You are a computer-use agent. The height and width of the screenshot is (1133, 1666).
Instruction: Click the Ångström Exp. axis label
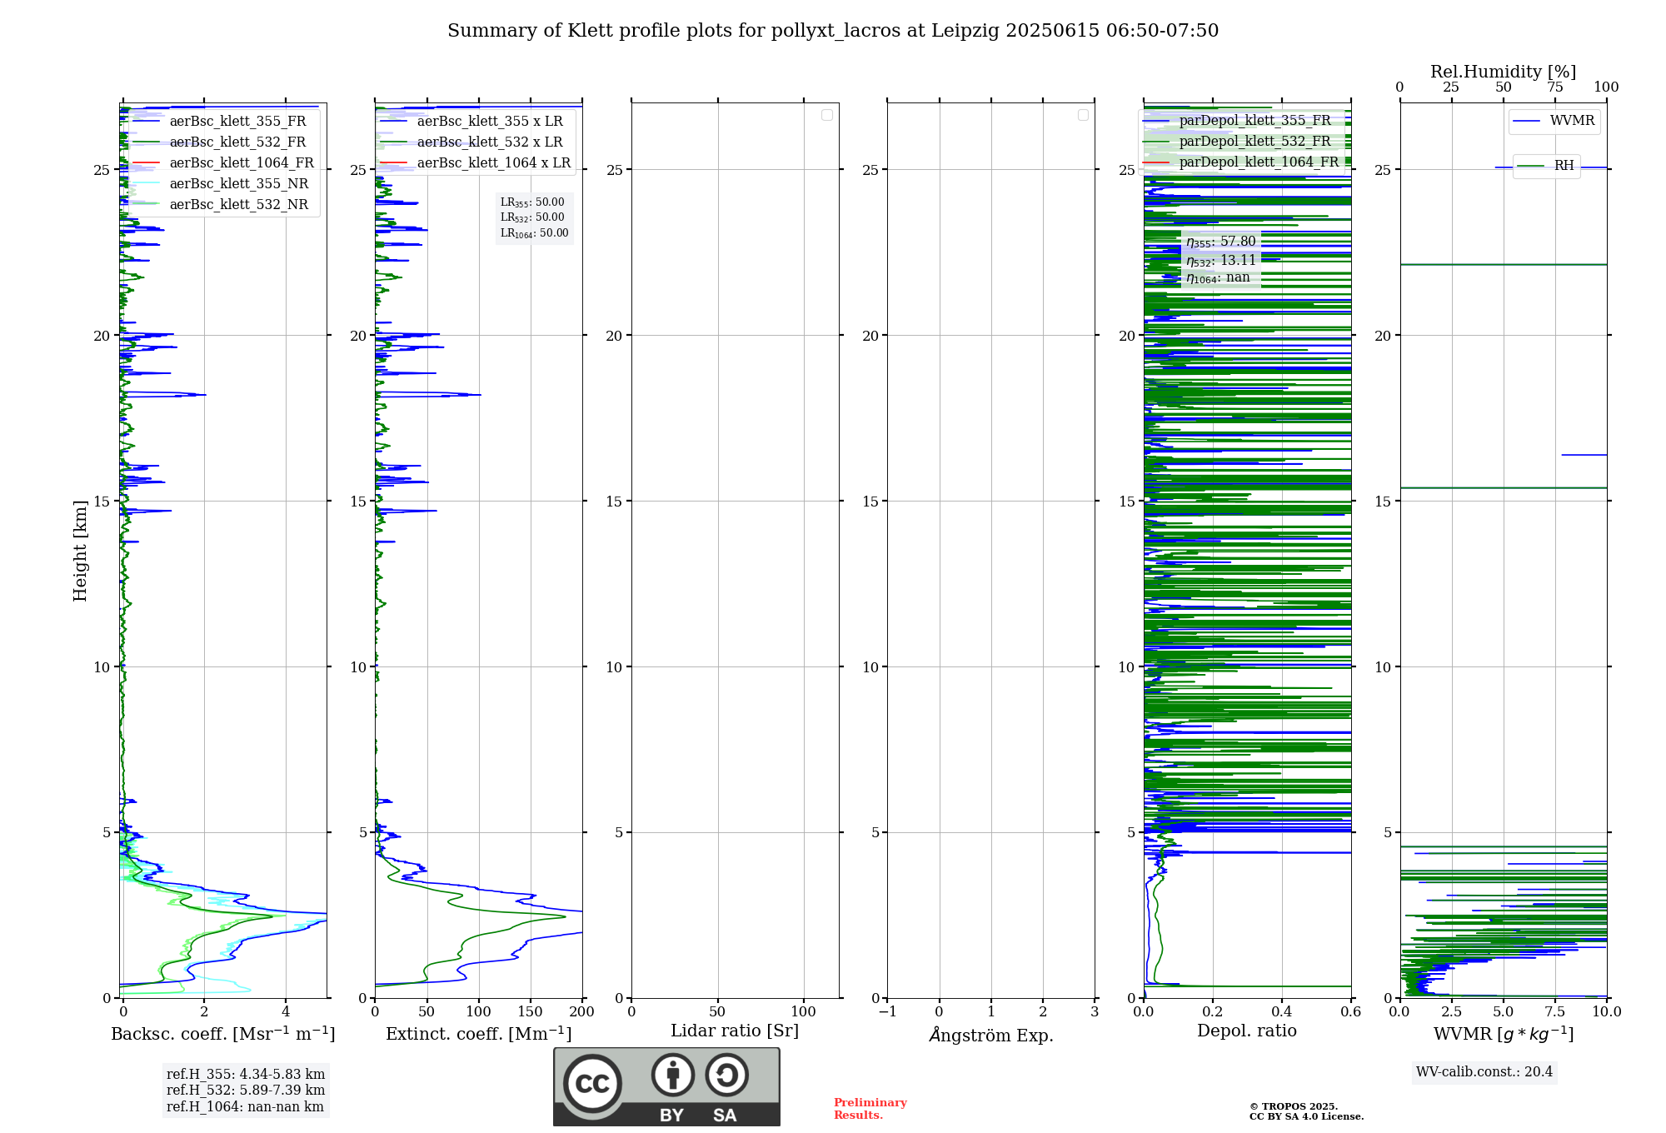(991, 1035)
